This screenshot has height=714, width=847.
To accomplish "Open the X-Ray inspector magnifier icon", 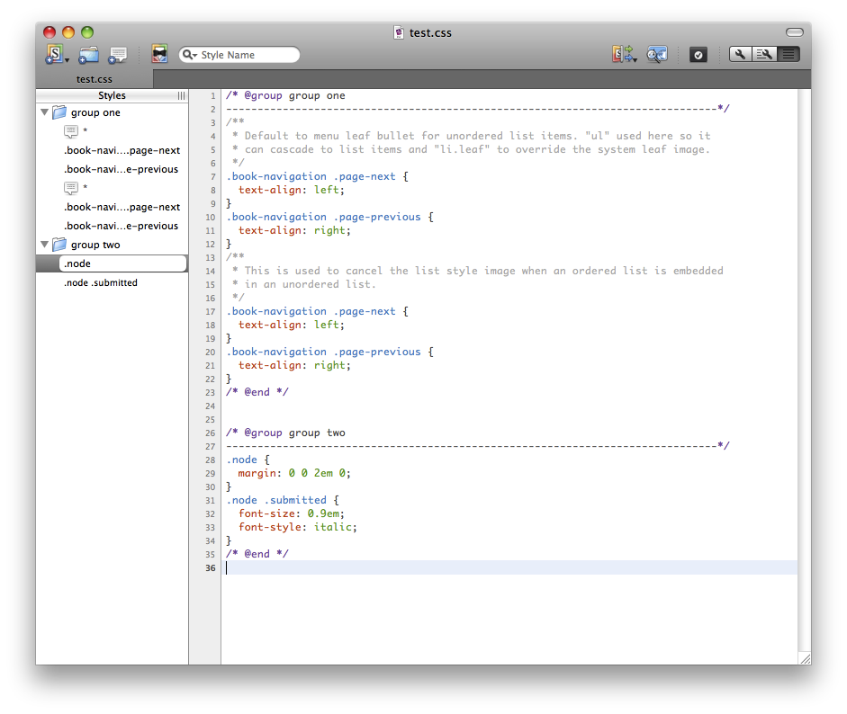I will click(656, 55).
